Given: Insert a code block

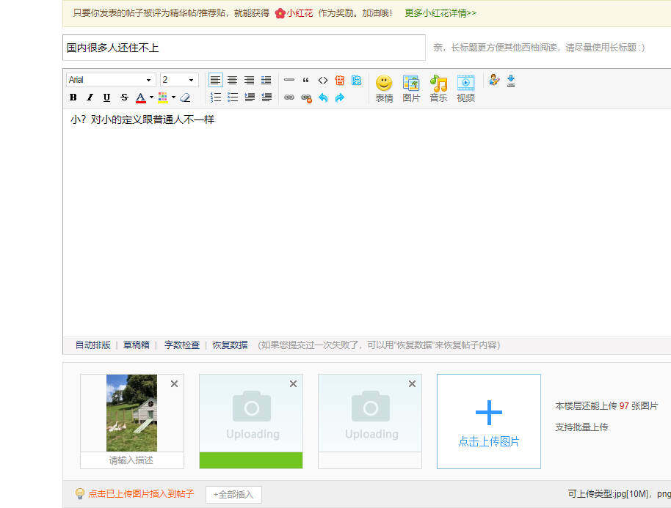Looking at the screenshot, I should tap(323, 80).
